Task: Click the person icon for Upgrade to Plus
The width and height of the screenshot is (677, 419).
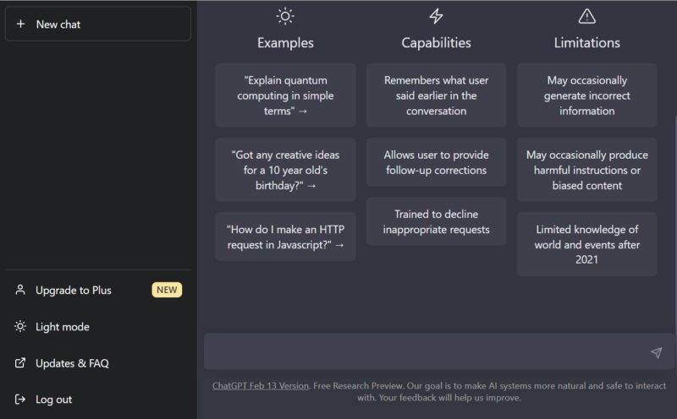Action: pyautogui.click(x=20, y=290)
